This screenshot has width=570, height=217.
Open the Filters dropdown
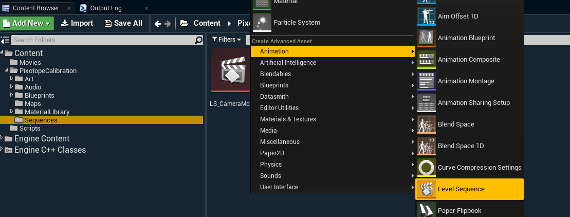click(226, 40)
